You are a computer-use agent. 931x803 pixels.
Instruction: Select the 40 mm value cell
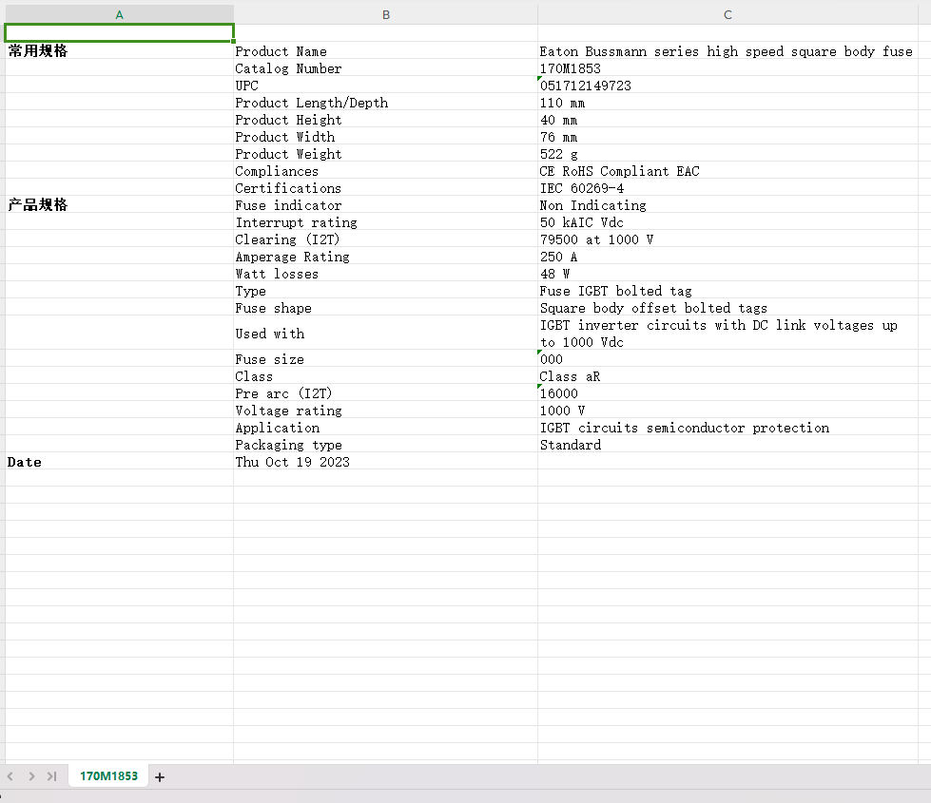pos(727,120)
